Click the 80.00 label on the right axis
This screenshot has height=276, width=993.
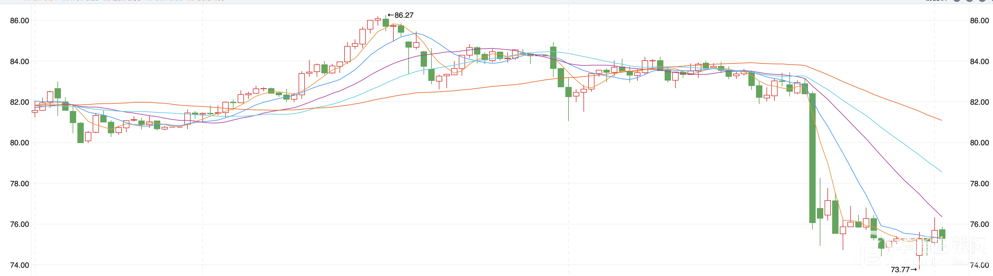[x=979, y=143]
